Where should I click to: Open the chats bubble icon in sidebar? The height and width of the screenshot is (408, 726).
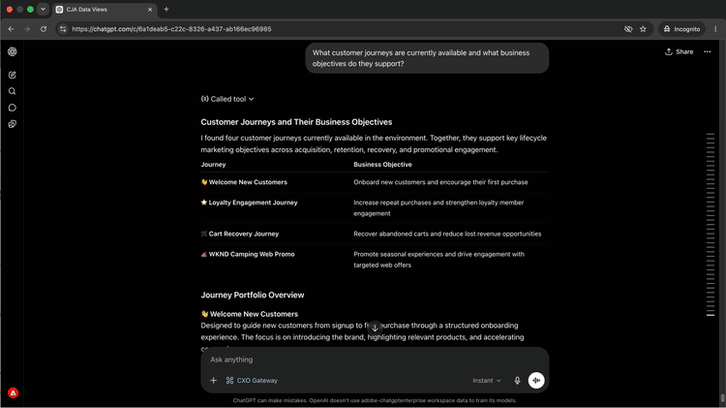(13, 108)
